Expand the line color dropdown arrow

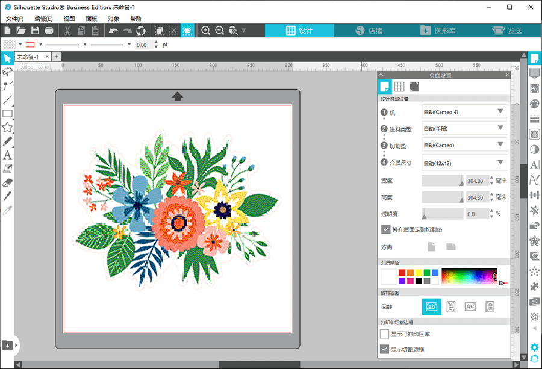[40, 44]
